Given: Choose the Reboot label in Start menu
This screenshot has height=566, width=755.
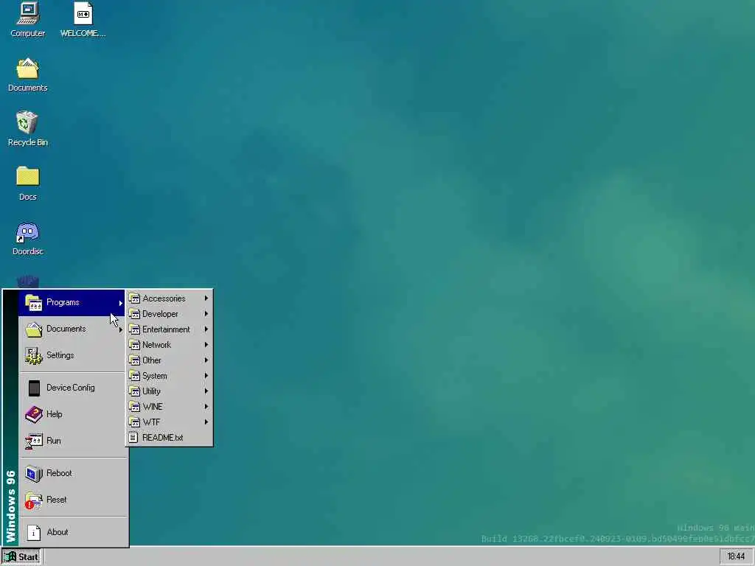Looking at the screenshot, I should coord(59,473).
